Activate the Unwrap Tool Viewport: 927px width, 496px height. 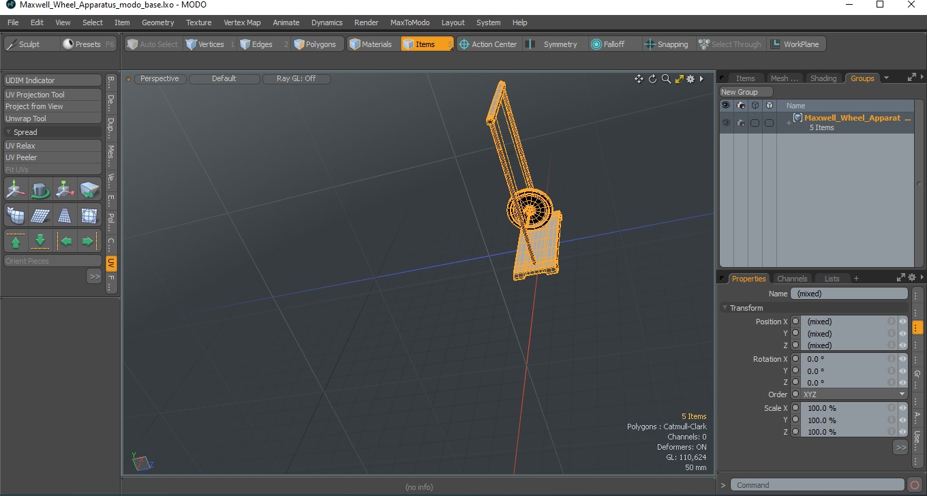point(53,119)
